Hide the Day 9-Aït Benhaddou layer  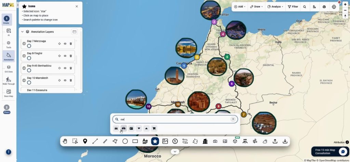[65, 68]
